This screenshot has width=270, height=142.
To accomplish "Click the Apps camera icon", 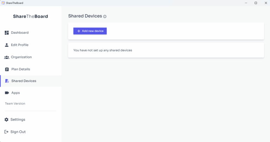I will pos(7,93).
